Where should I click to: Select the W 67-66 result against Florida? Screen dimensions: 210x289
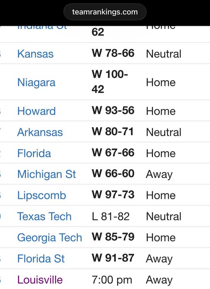tap(113, 153)
